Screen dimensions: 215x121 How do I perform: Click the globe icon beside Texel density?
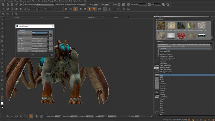click(128, 4)
